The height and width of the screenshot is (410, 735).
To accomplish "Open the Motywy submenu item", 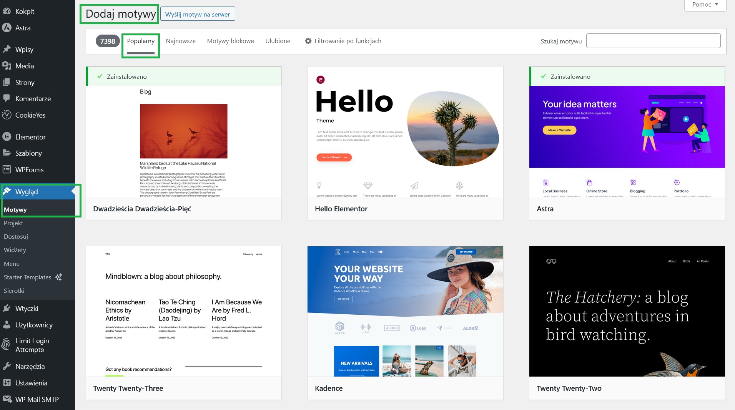I will point(15,210).
